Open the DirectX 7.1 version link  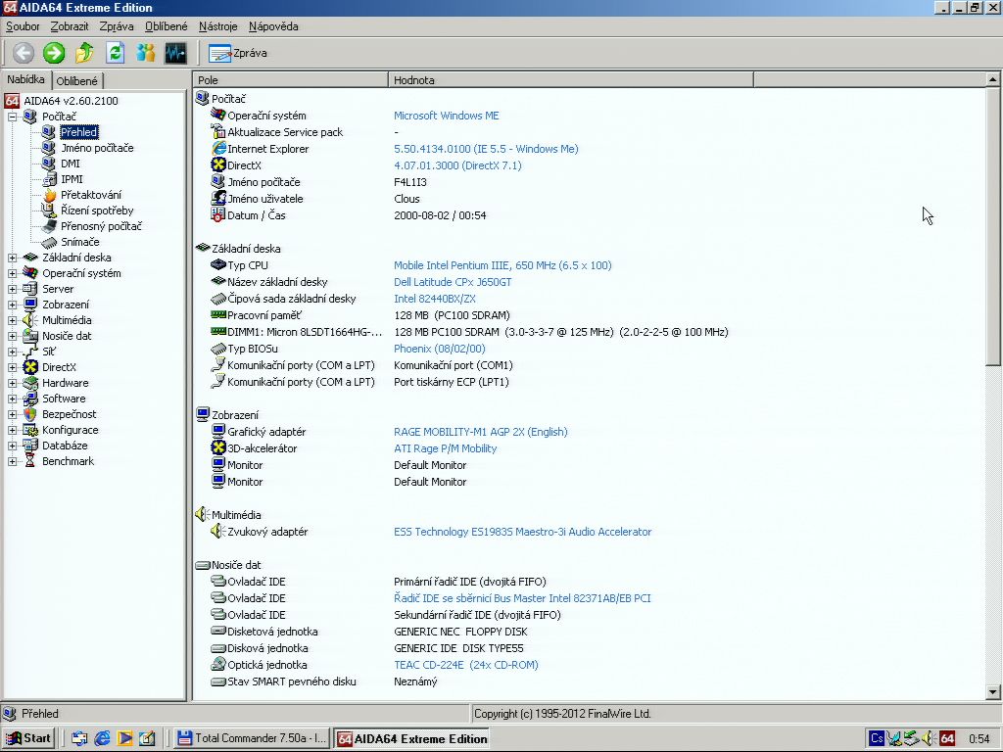pyautogui.click(x=457, y=165)
